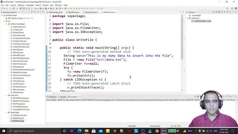Open the Task View taskbar icon
Viewport: 238px width, 134px height.
tap(72, 131)
